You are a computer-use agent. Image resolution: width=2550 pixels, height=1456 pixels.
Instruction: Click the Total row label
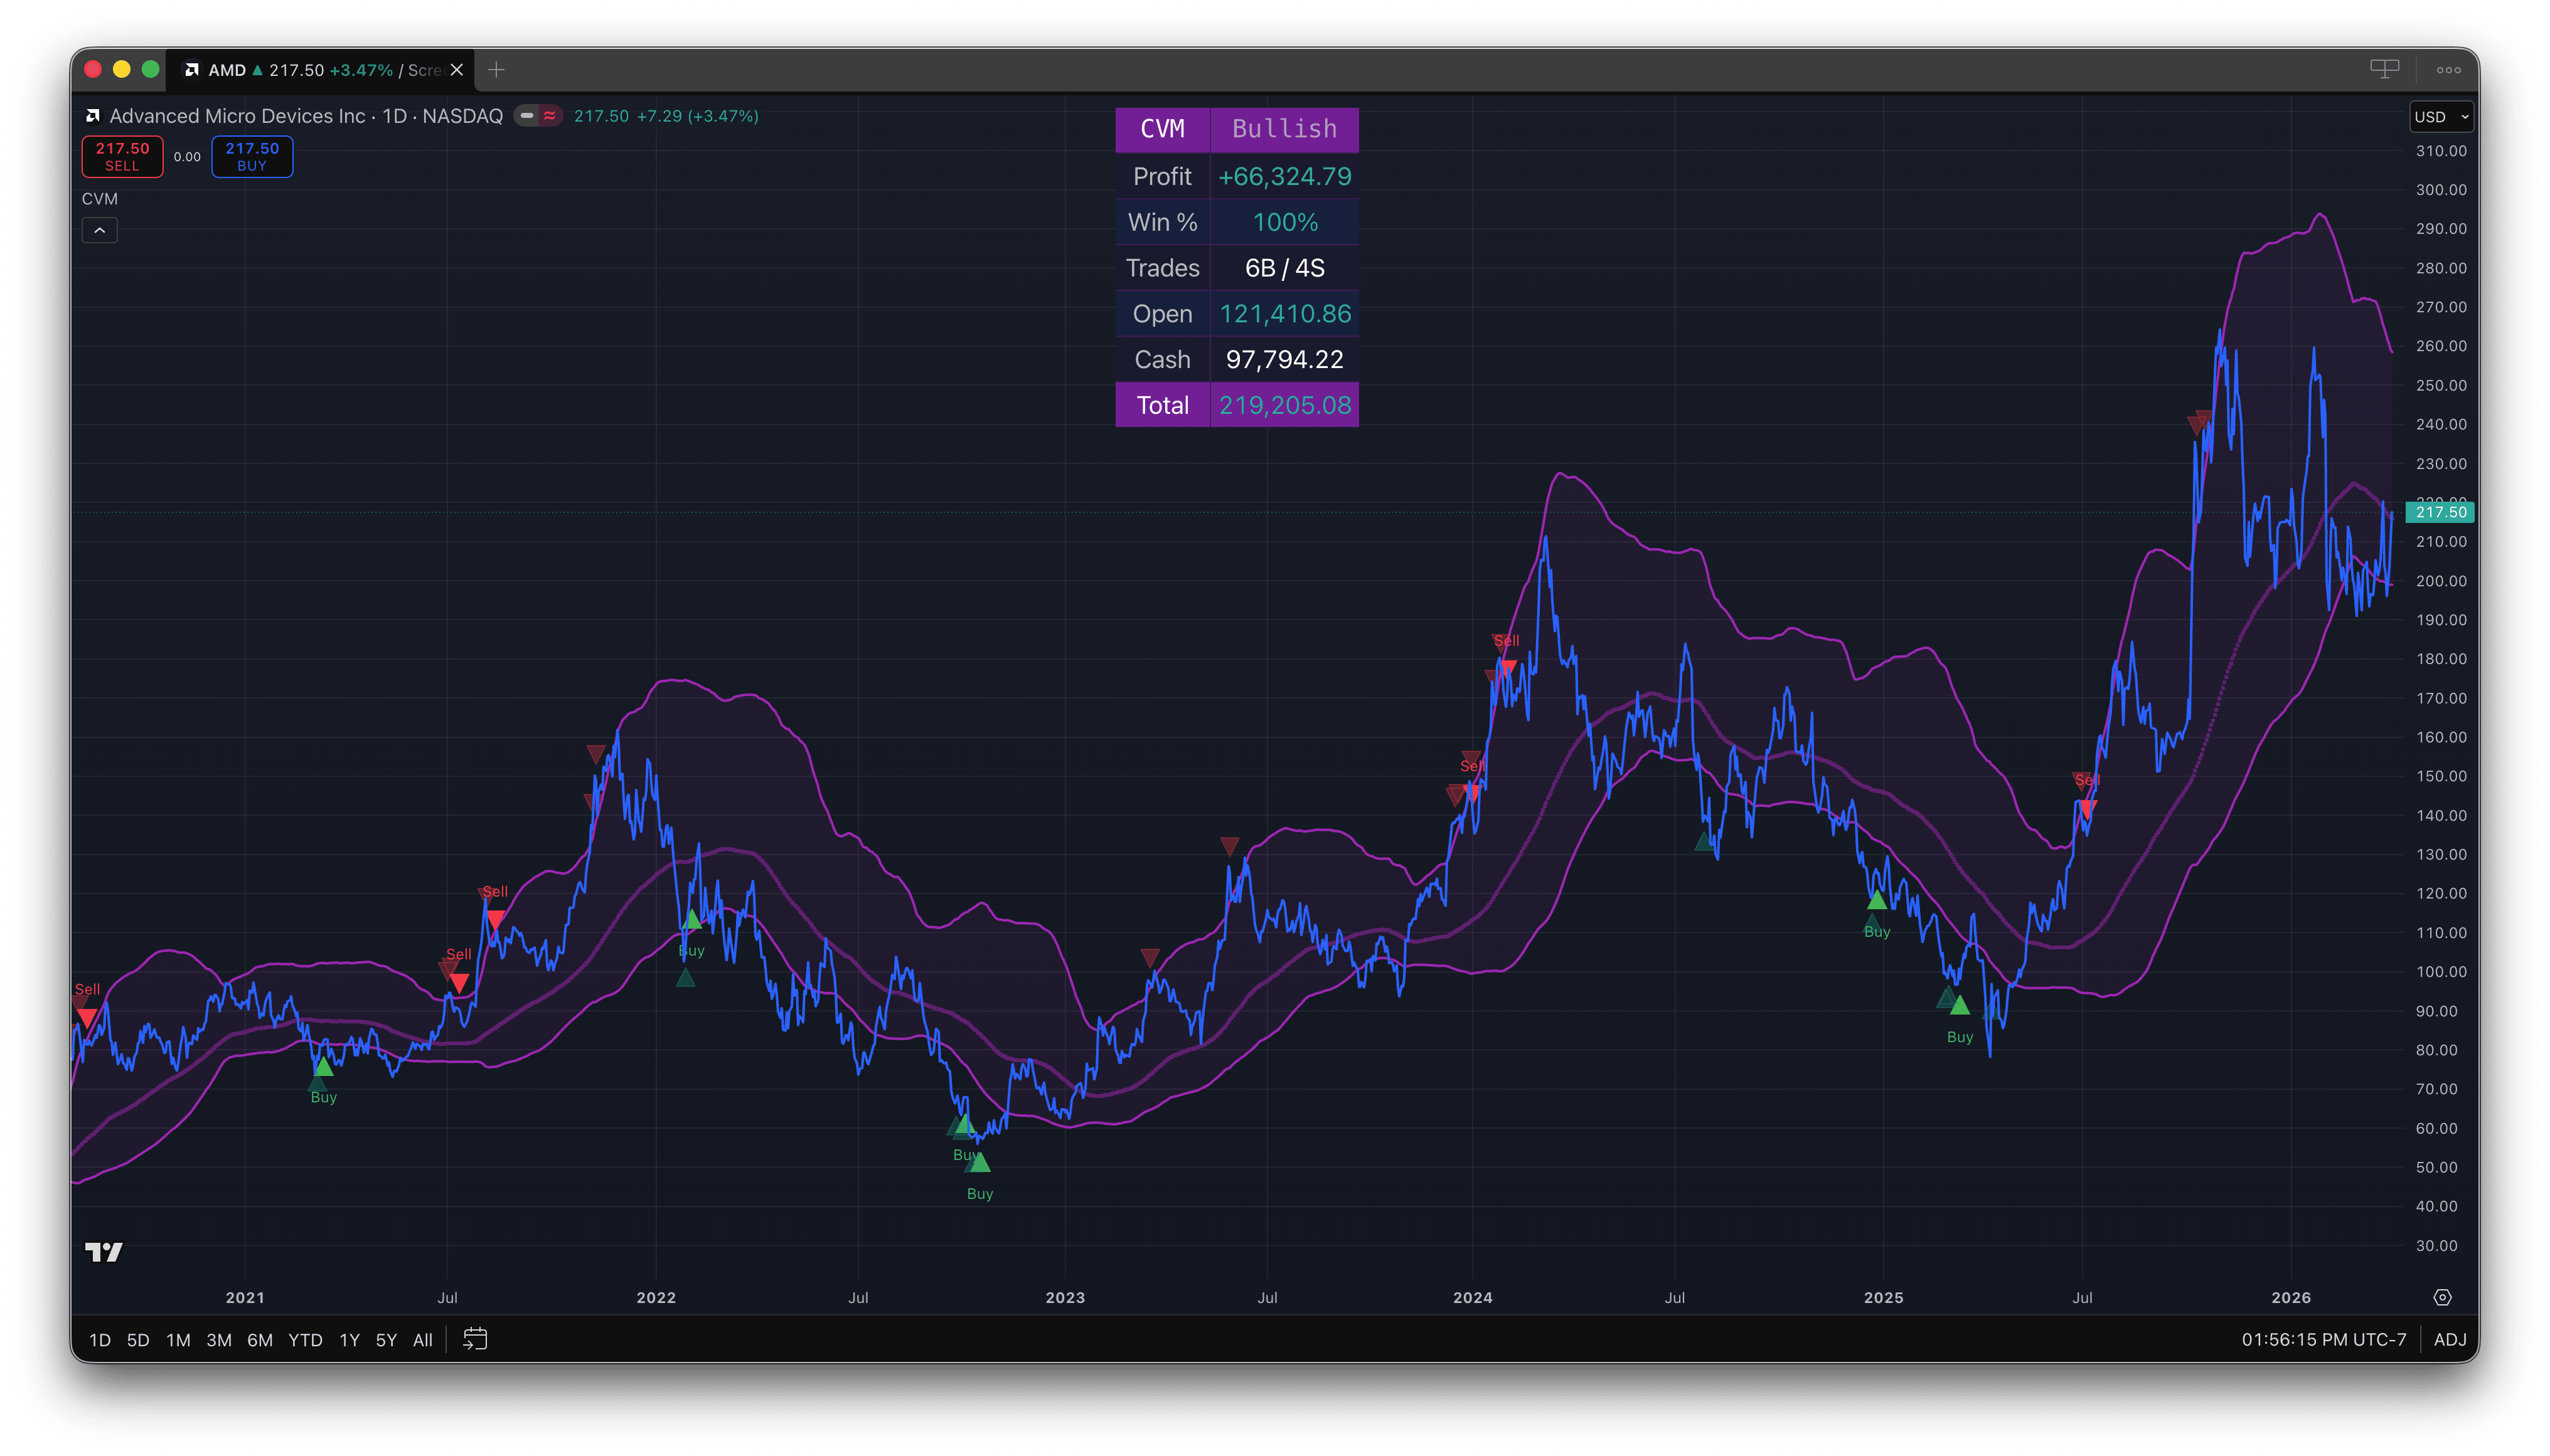(x=1163, y=405)
